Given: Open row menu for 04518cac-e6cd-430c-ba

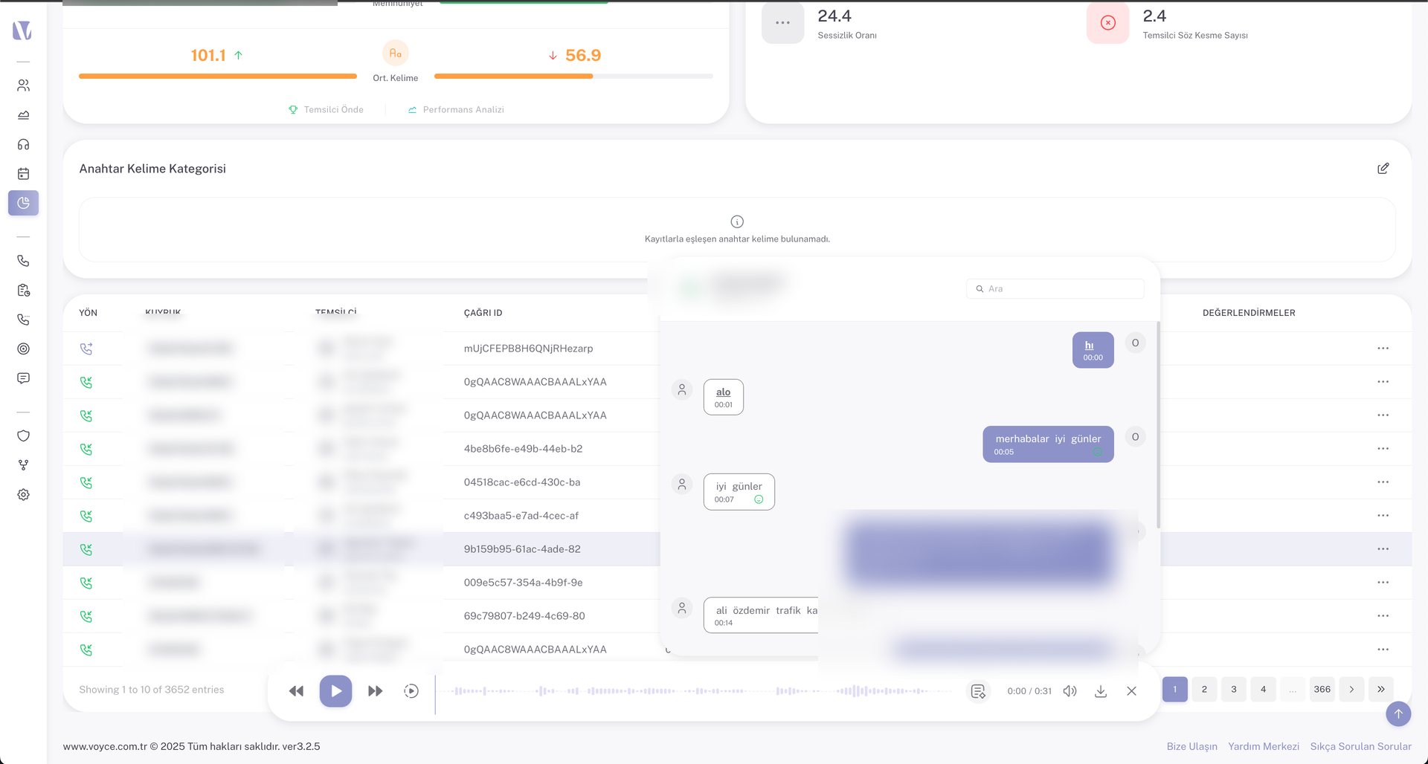Looking at the screenshot, I should 1383,482.
